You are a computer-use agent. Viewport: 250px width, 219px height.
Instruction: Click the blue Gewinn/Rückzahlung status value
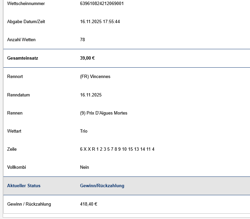[x=102, y=186]
